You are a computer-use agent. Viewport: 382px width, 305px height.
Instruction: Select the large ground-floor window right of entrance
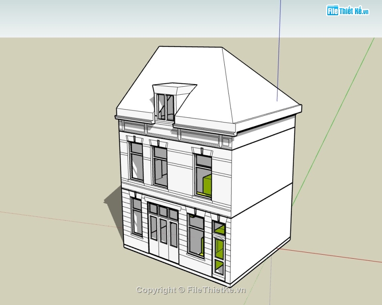196,236
